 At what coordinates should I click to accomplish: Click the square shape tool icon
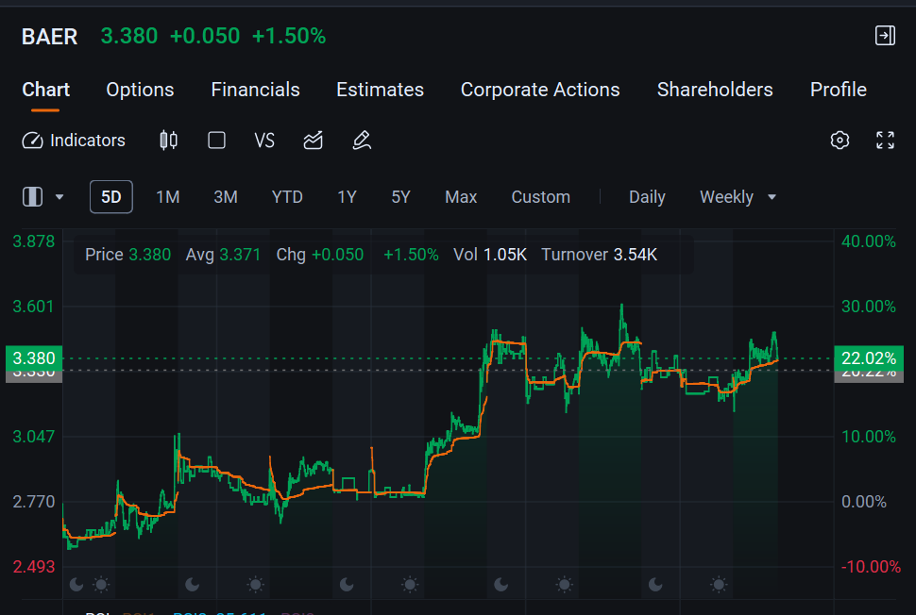click(217, 141)
